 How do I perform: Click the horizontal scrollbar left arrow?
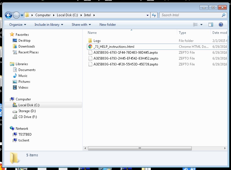(85, 148)
